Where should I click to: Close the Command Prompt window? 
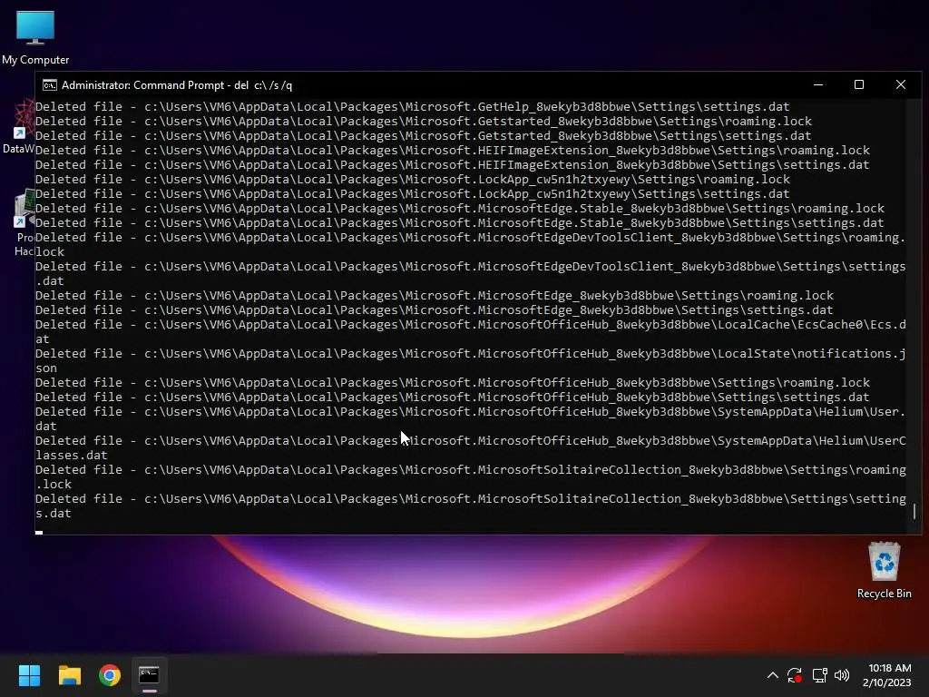click(901, 84)
